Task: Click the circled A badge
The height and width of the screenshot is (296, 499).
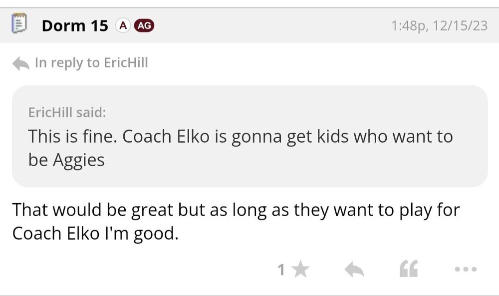Action: point(121,25)
